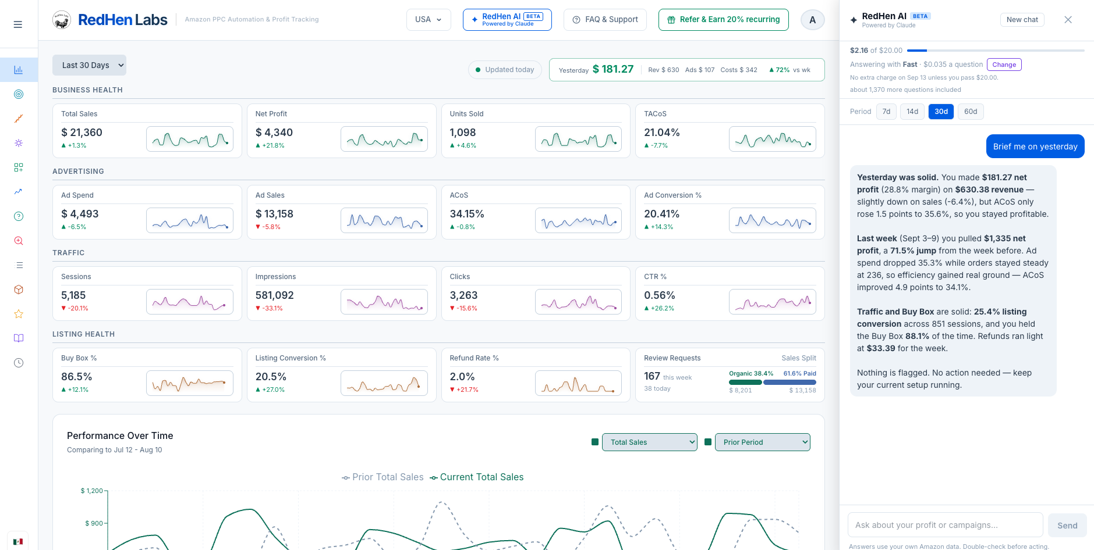Open the hamburger menu
This screenshot has height=550, width=1094.
[x=18, y=24]
